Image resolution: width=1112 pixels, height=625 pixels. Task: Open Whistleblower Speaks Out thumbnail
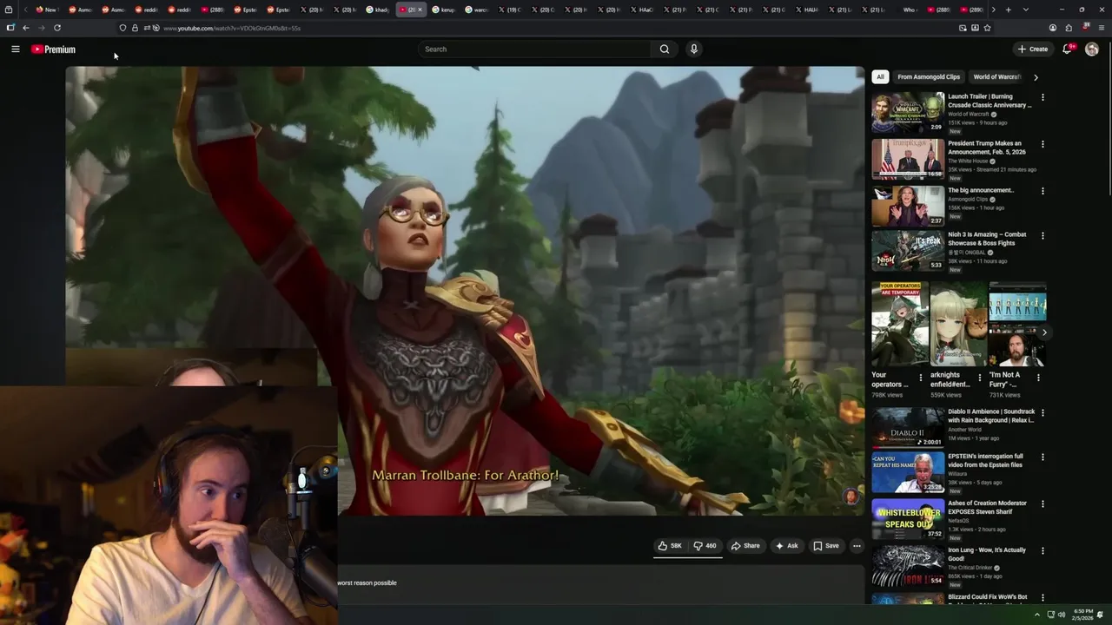908,518
